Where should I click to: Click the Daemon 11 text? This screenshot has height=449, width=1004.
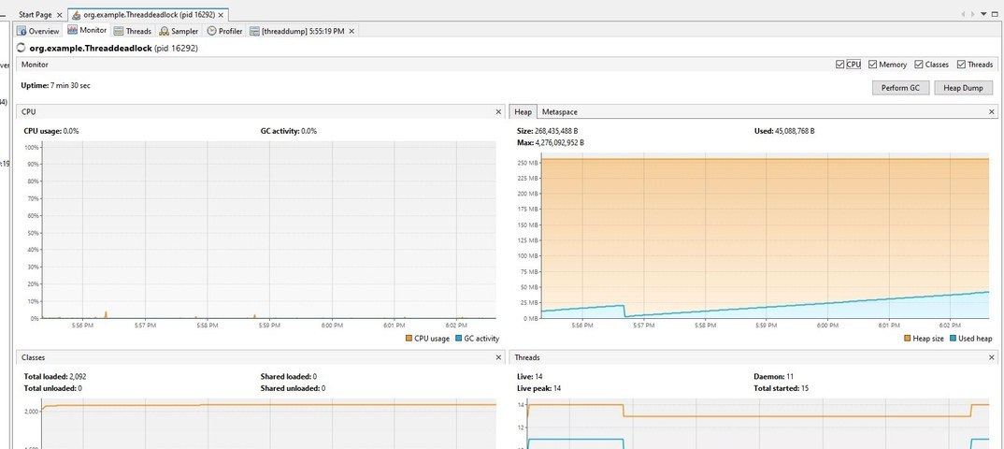[774, 376]
